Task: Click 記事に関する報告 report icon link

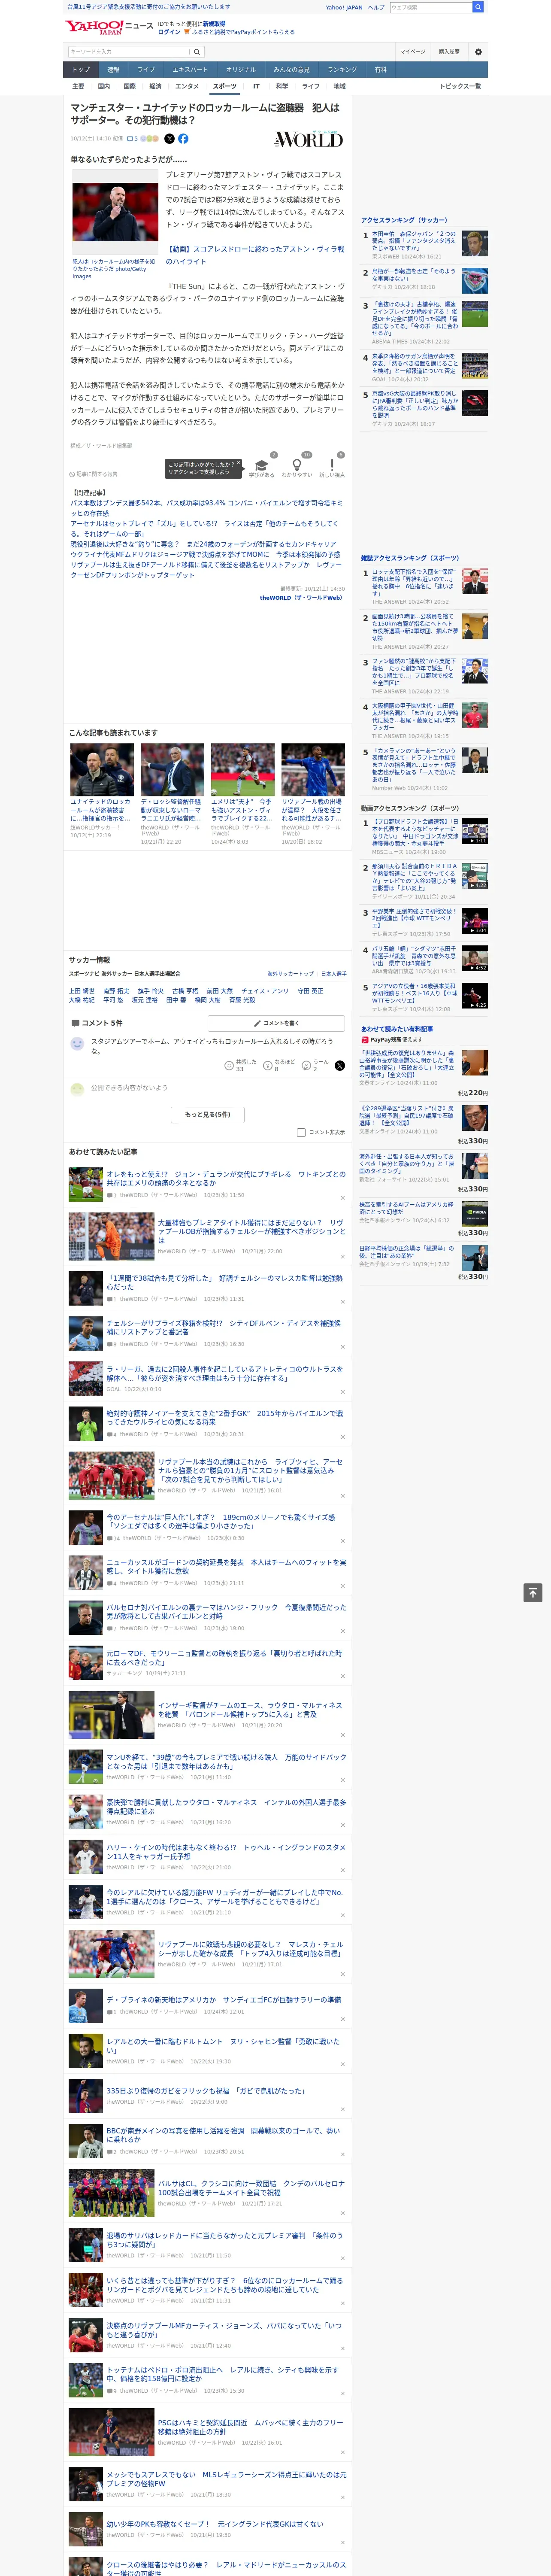Action: pyautogui.click(x=93, y=474)
